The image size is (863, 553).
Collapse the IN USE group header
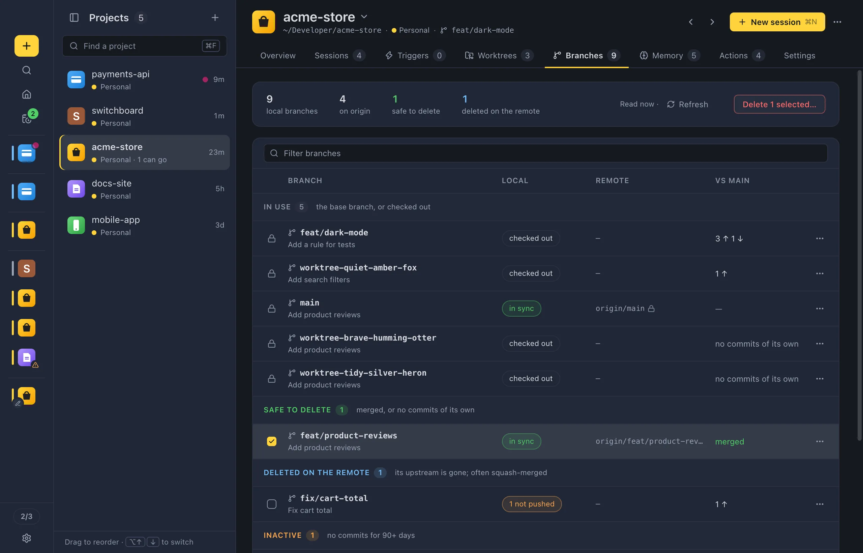[x=546, y=207]
